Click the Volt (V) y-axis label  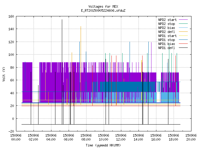tap(4, 74)
